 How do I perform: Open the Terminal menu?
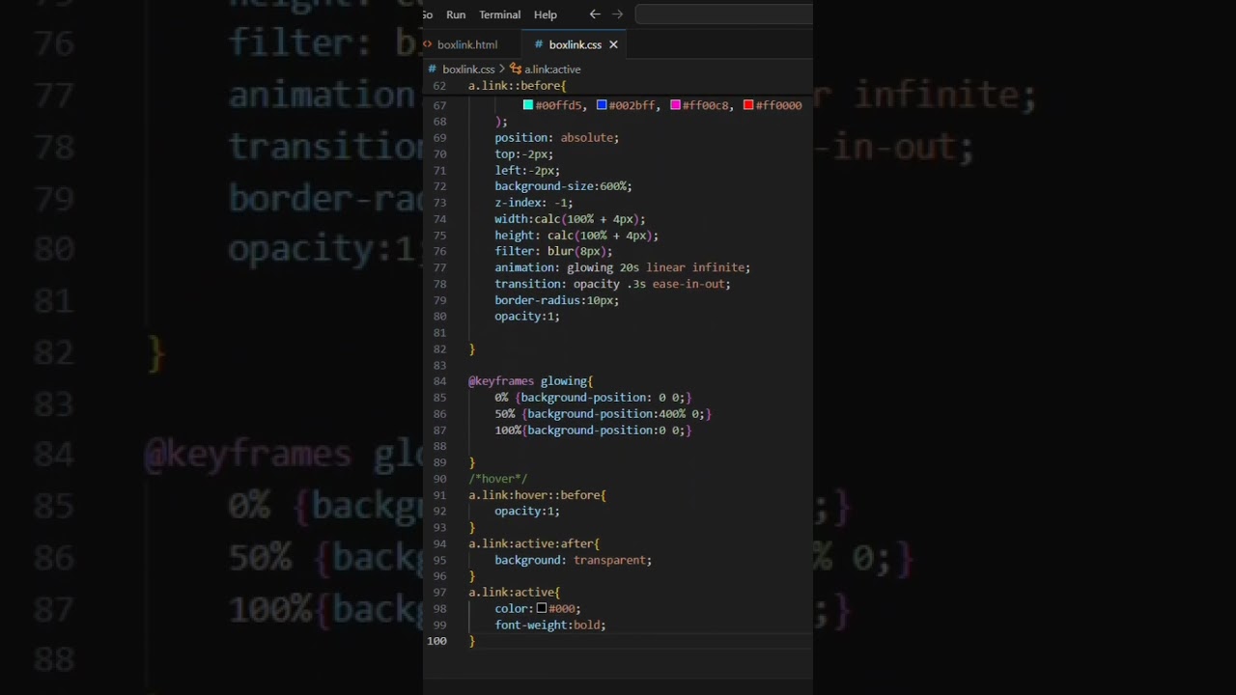[x=499, y=14]
